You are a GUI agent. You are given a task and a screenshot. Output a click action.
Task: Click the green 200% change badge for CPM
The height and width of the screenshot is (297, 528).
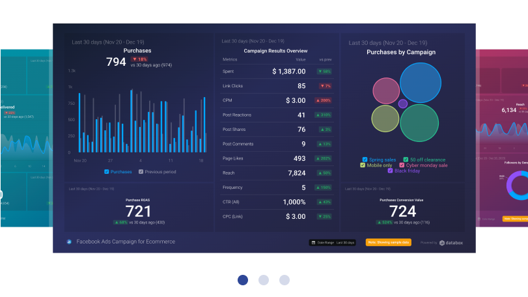pyautogui.click(x=324, y=100)
